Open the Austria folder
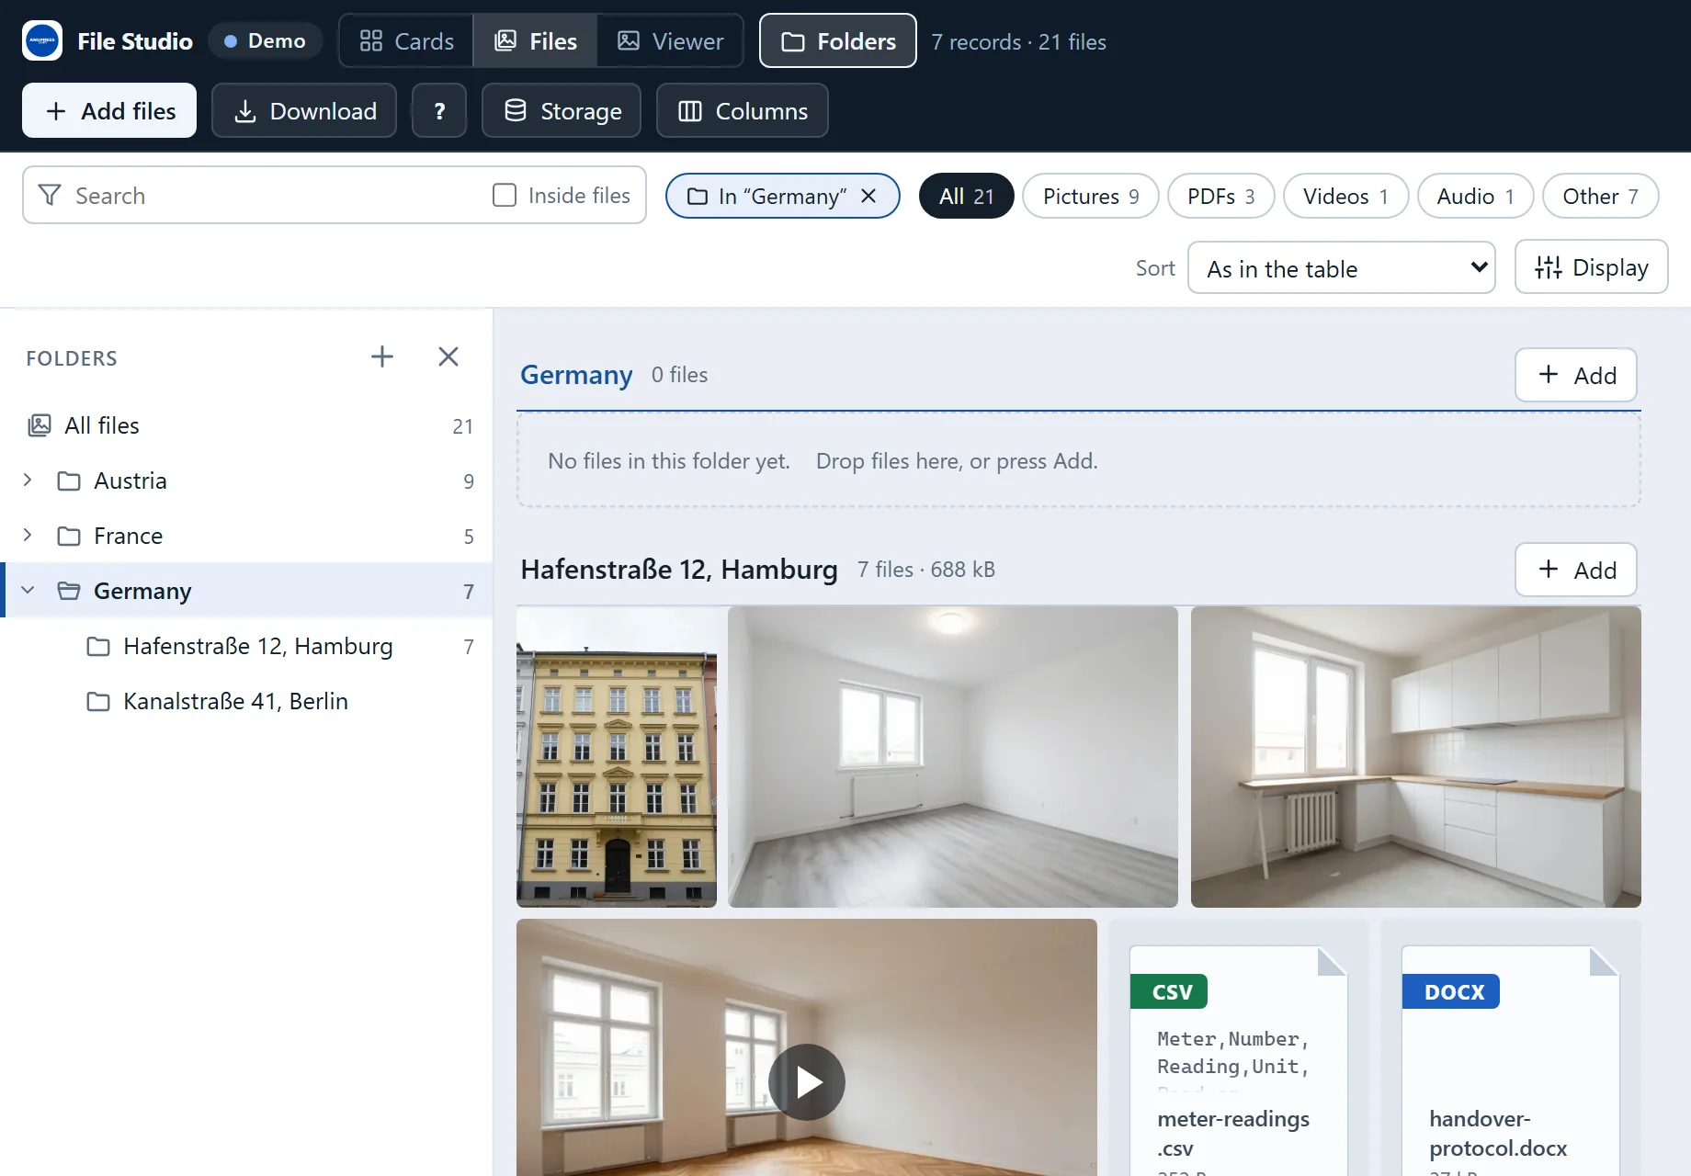The width and height of the screenshot is (1691, 1176). [246, 481]
